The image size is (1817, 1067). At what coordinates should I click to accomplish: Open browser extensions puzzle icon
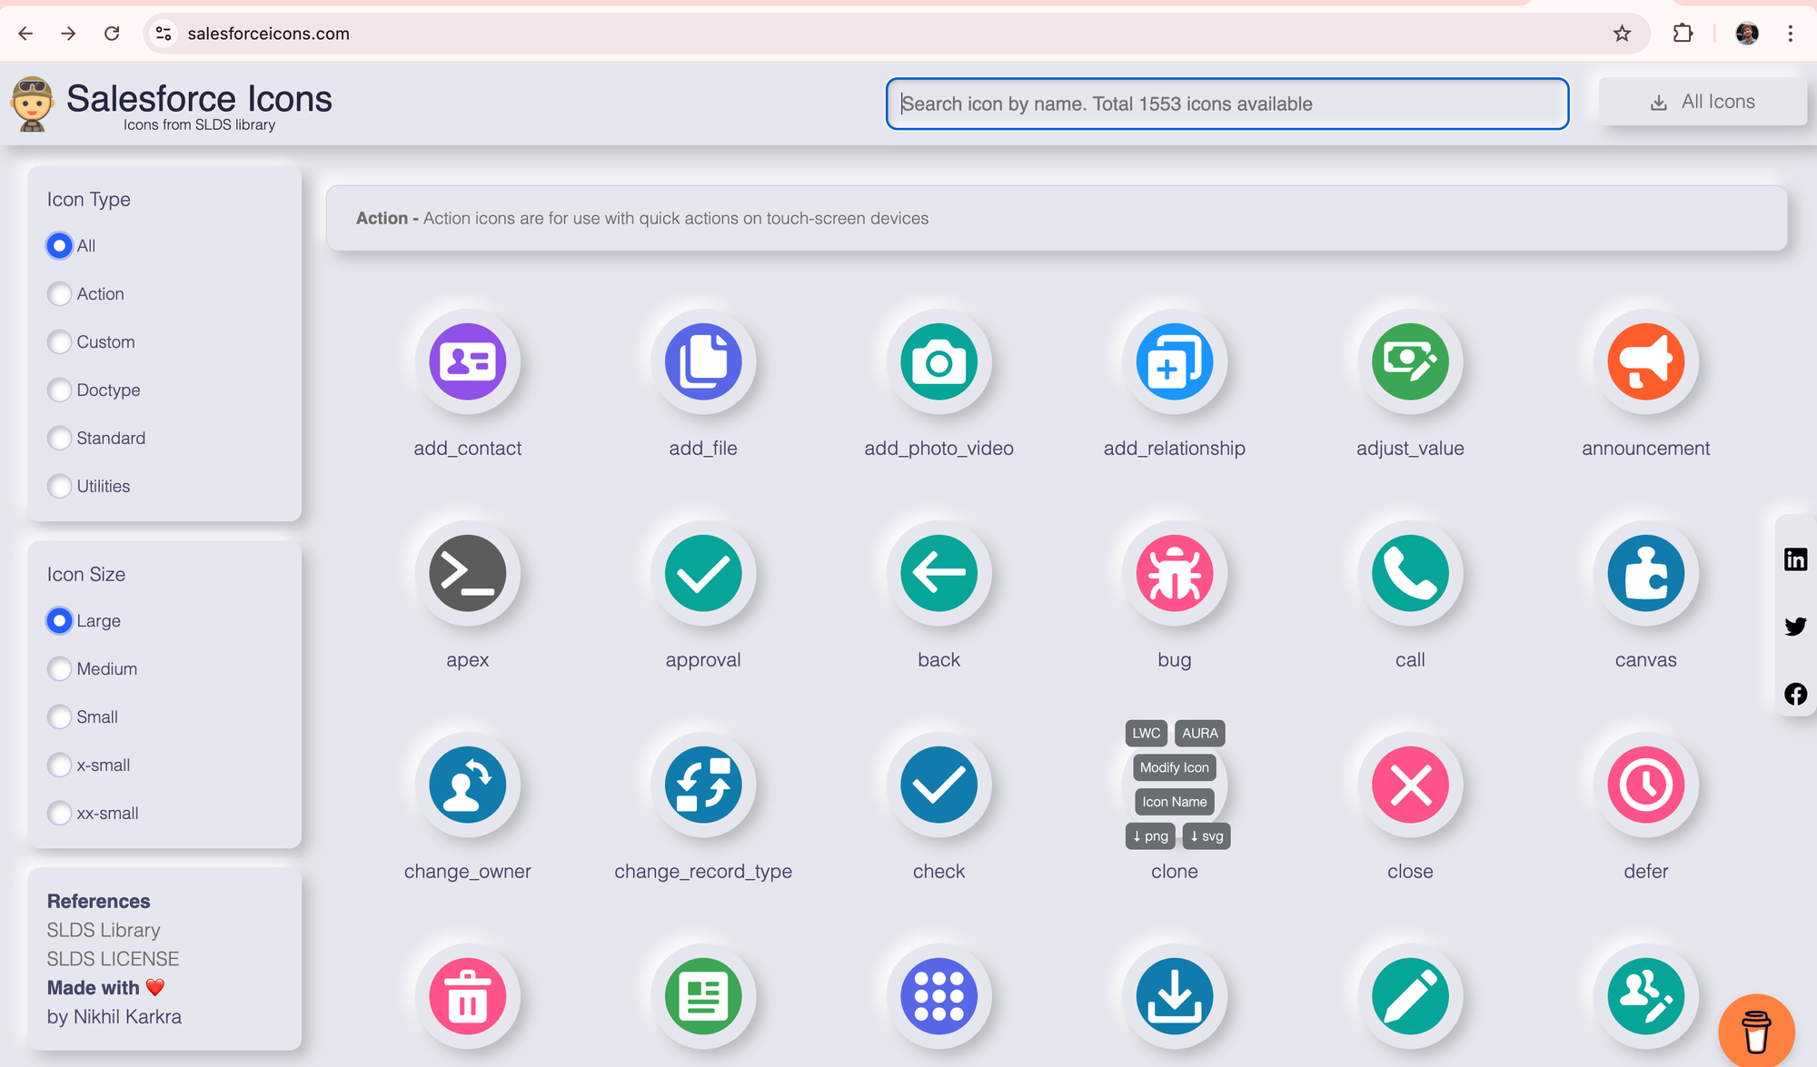point(1683,34)
